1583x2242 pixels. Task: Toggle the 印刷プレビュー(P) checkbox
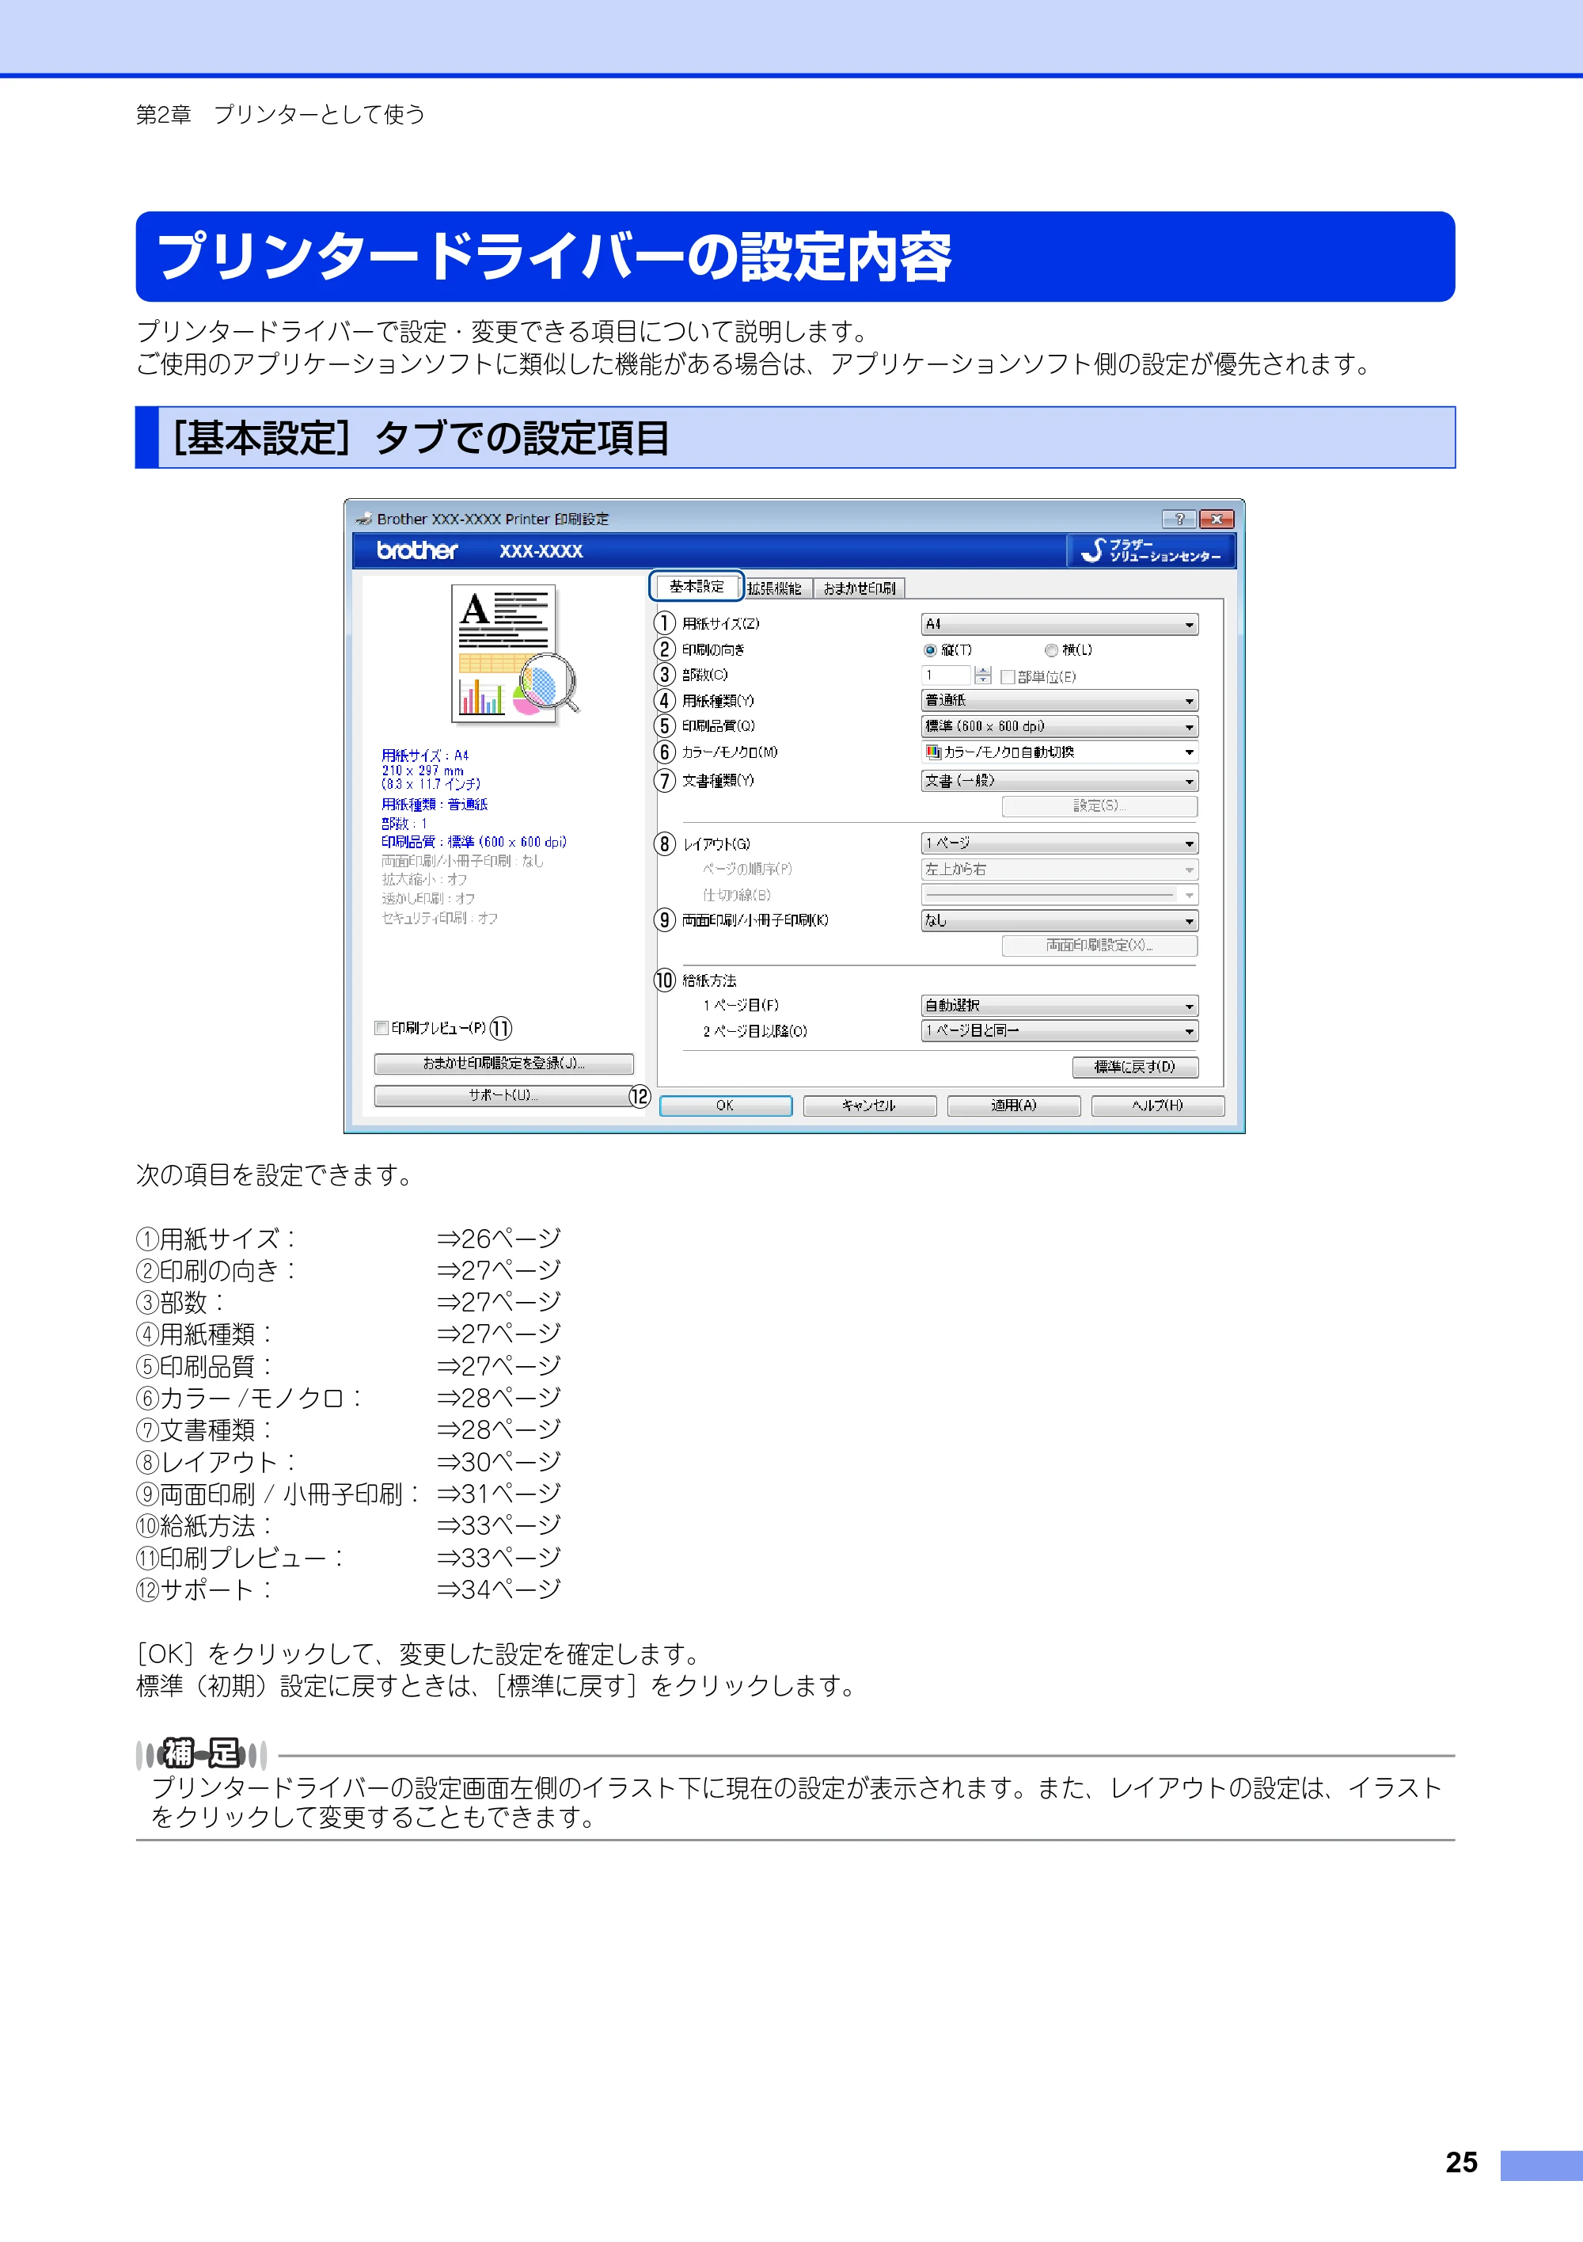[382, 1027]
